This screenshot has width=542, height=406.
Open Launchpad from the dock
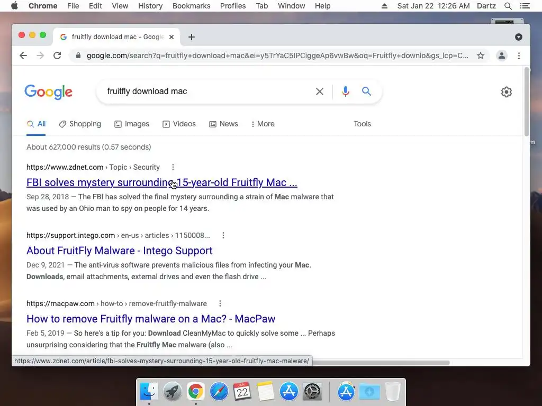click(x=172, y=391)
